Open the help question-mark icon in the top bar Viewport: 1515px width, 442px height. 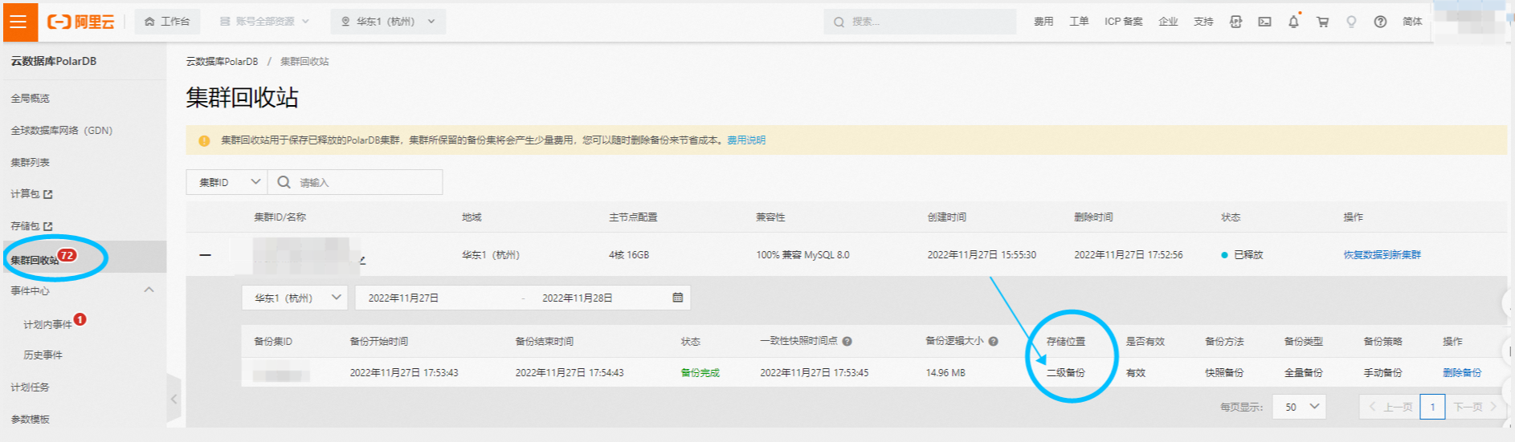tap(1380, 22)
